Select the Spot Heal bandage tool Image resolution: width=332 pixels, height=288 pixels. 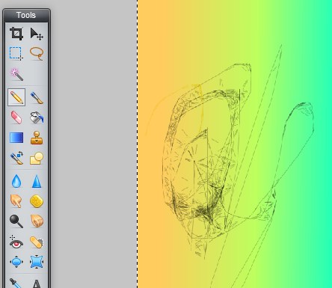[37, 242]
